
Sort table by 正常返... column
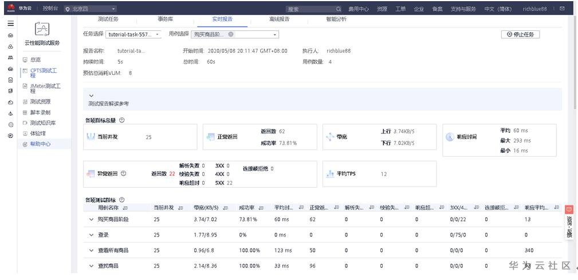336,208
